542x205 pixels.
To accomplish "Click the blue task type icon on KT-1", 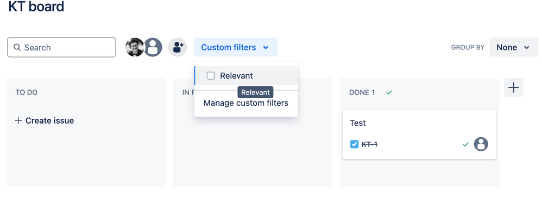I will pyautogui.click(x=354, y=144).
